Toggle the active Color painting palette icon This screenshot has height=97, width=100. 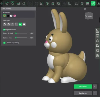pos(93,4)
